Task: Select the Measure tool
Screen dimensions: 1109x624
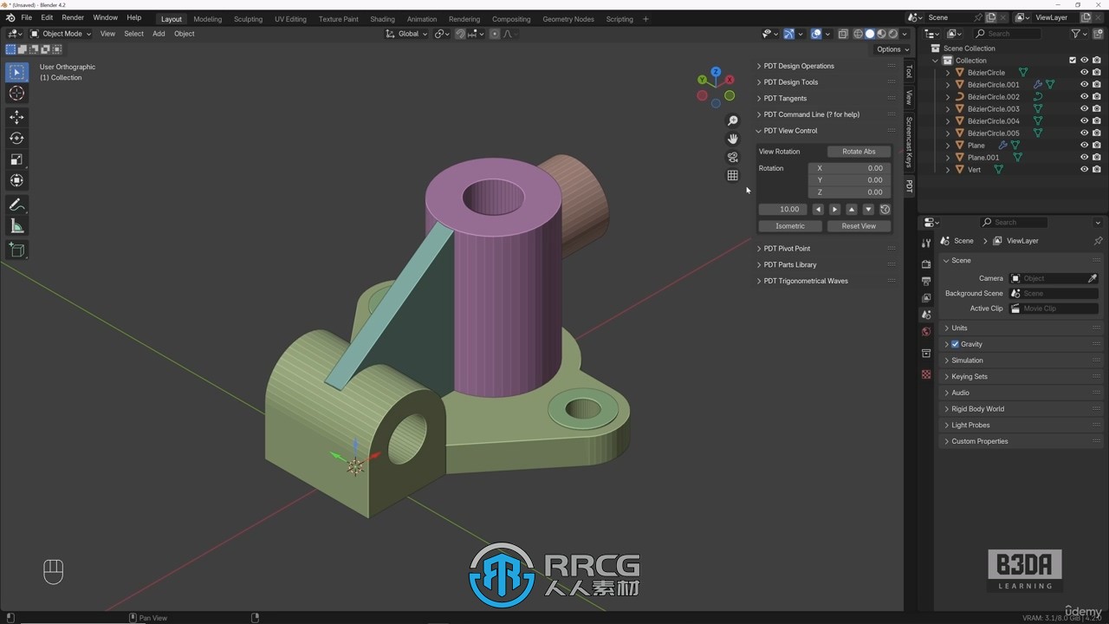Action: 16,226
